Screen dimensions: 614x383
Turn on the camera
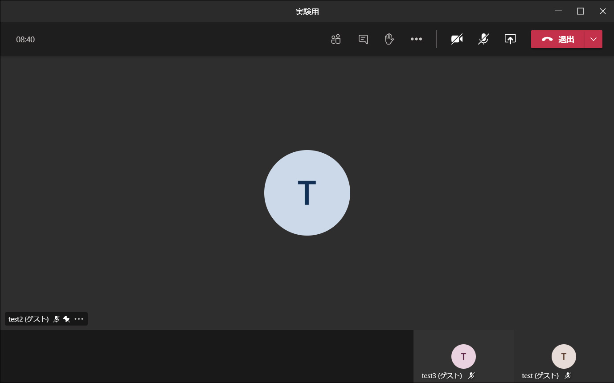[x=457, y=39]
